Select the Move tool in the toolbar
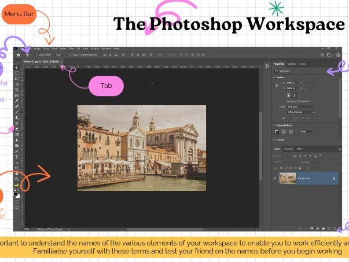 (17, 68)
